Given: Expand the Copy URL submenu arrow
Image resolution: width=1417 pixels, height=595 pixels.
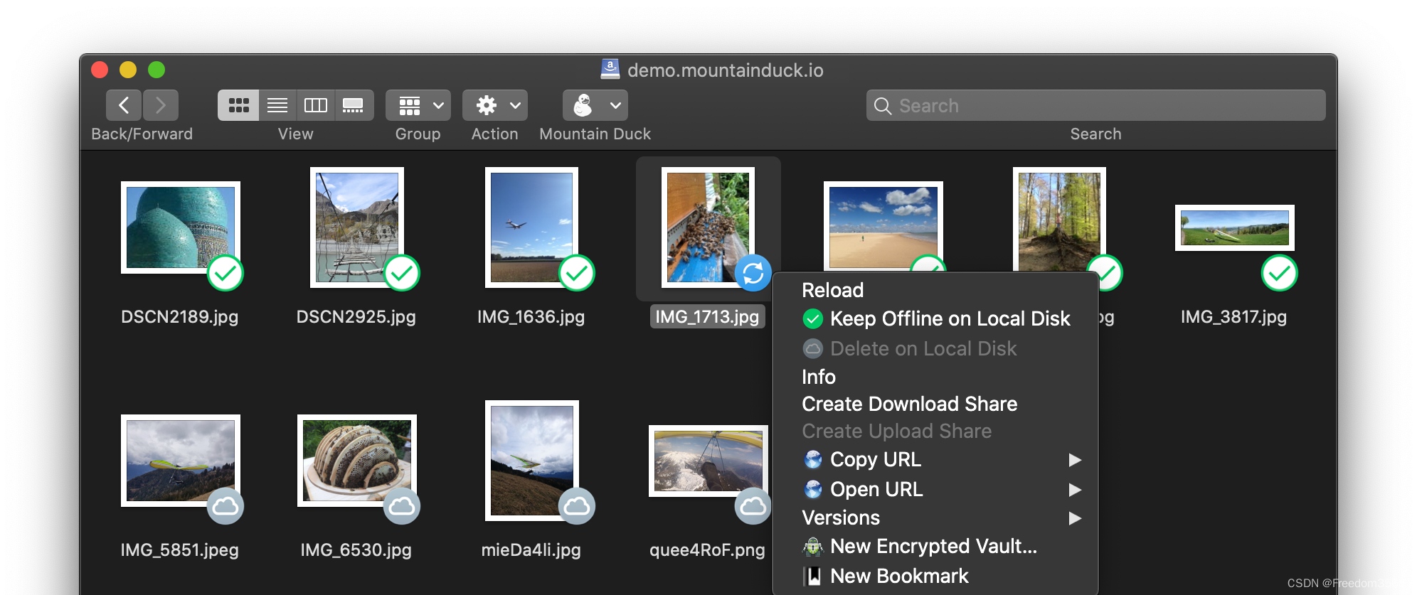Looking at the screenshot, I should [1075, 460].
